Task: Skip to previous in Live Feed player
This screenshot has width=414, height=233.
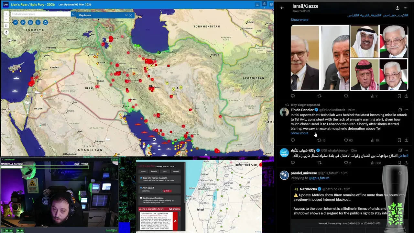Action: coord(18,230)
